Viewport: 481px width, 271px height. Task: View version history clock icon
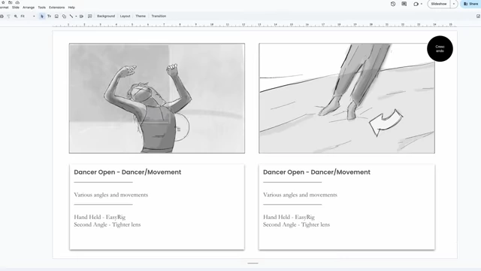(x=393, y=4)
